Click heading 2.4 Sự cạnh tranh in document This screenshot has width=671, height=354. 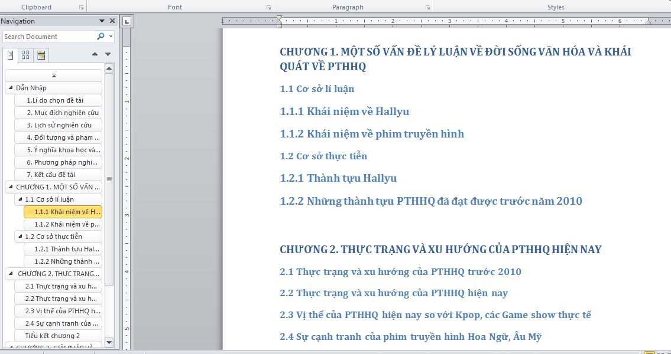(x=411, y=336)
